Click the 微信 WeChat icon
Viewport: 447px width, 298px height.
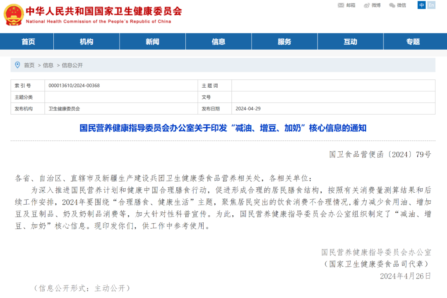pyautogui.click(x=397, y=5)
